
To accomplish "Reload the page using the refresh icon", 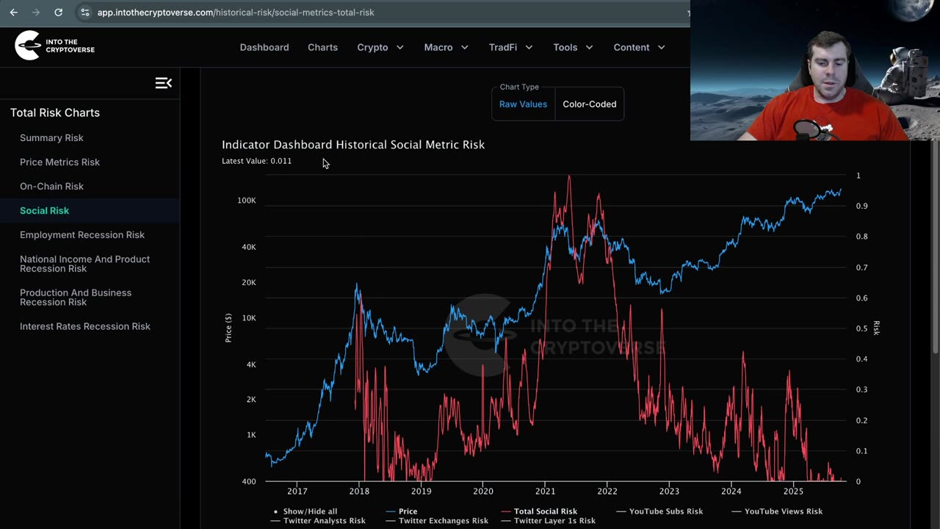I will (58, 12).
